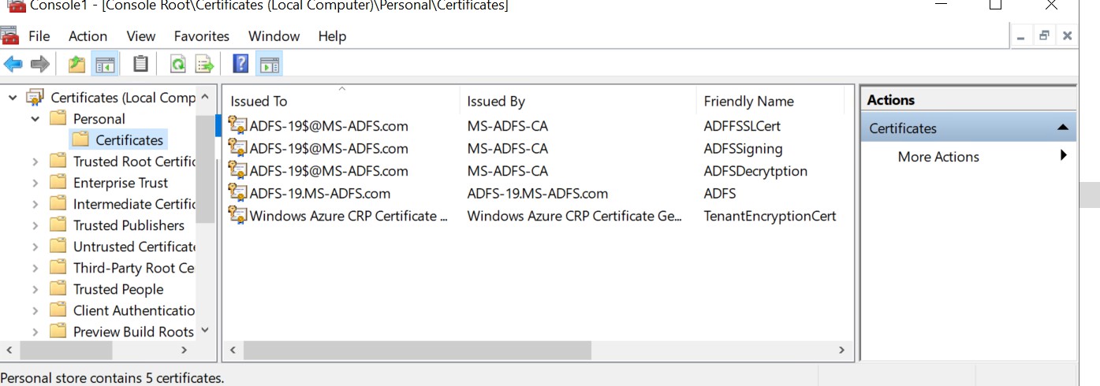Viewport: 1100px width, 386px height.
Task: Expand the Trusted People node
Action: [x=35, y=289]
